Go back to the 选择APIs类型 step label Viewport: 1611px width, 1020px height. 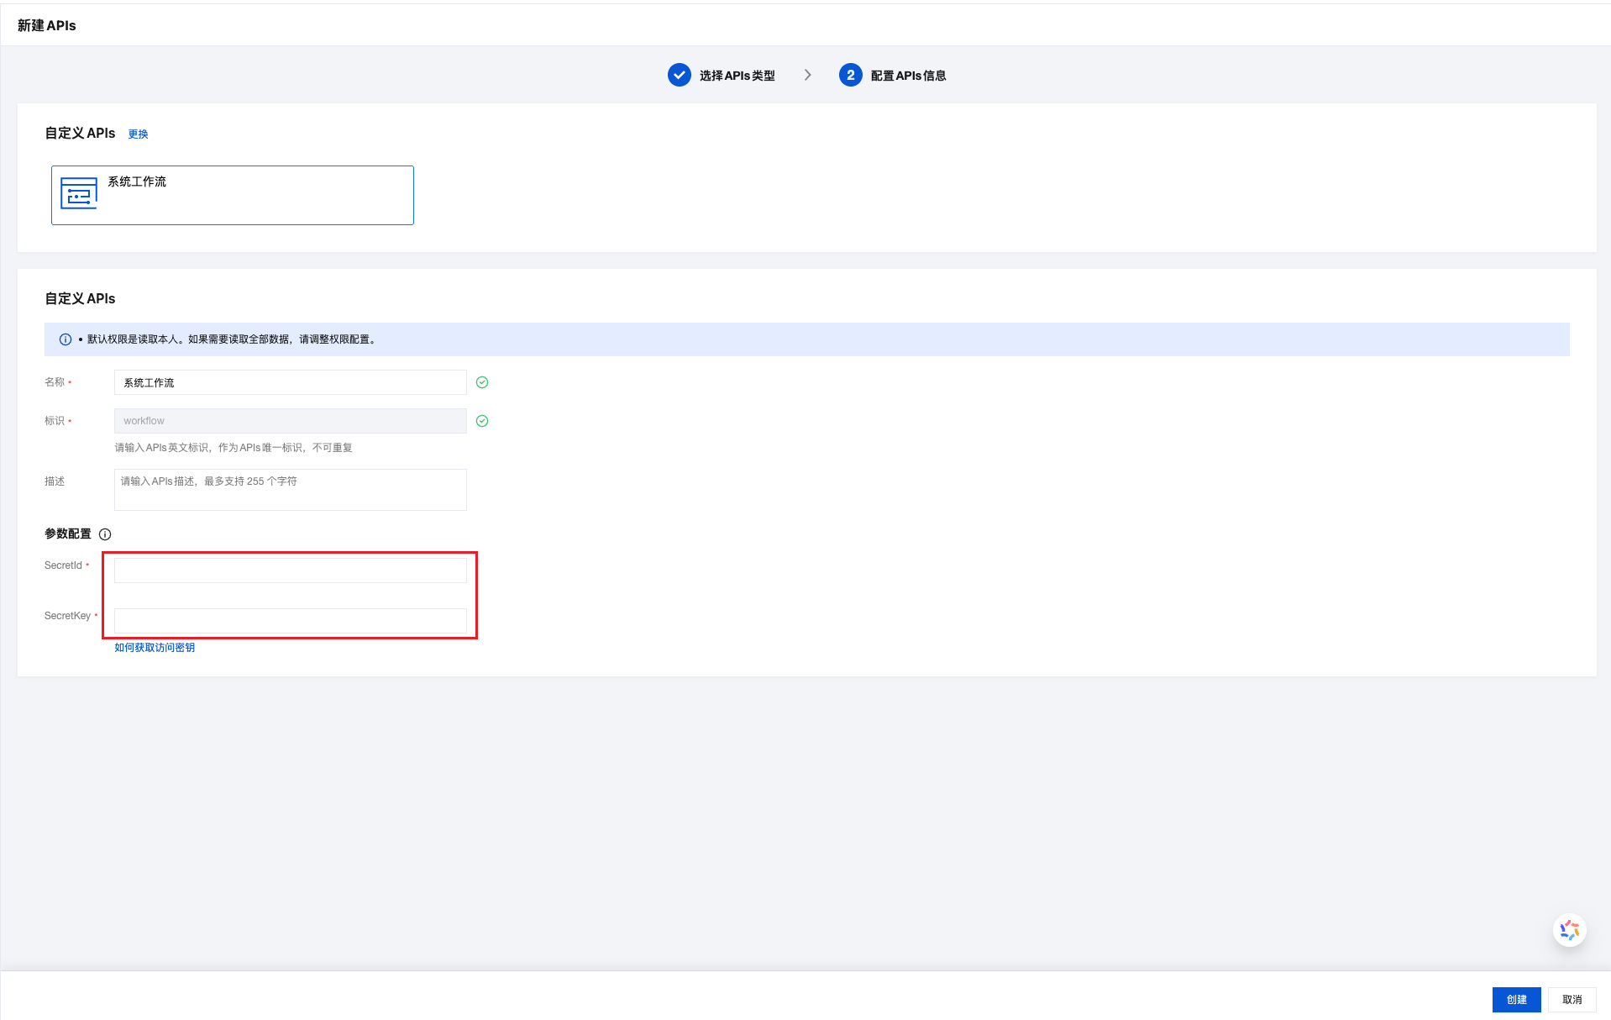(x=737, y=76)
